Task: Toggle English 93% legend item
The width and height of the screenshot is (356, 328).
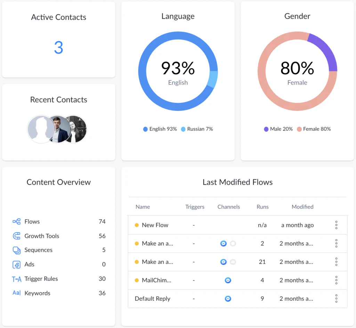Action: pyautogui.click(x=160, y=129)
